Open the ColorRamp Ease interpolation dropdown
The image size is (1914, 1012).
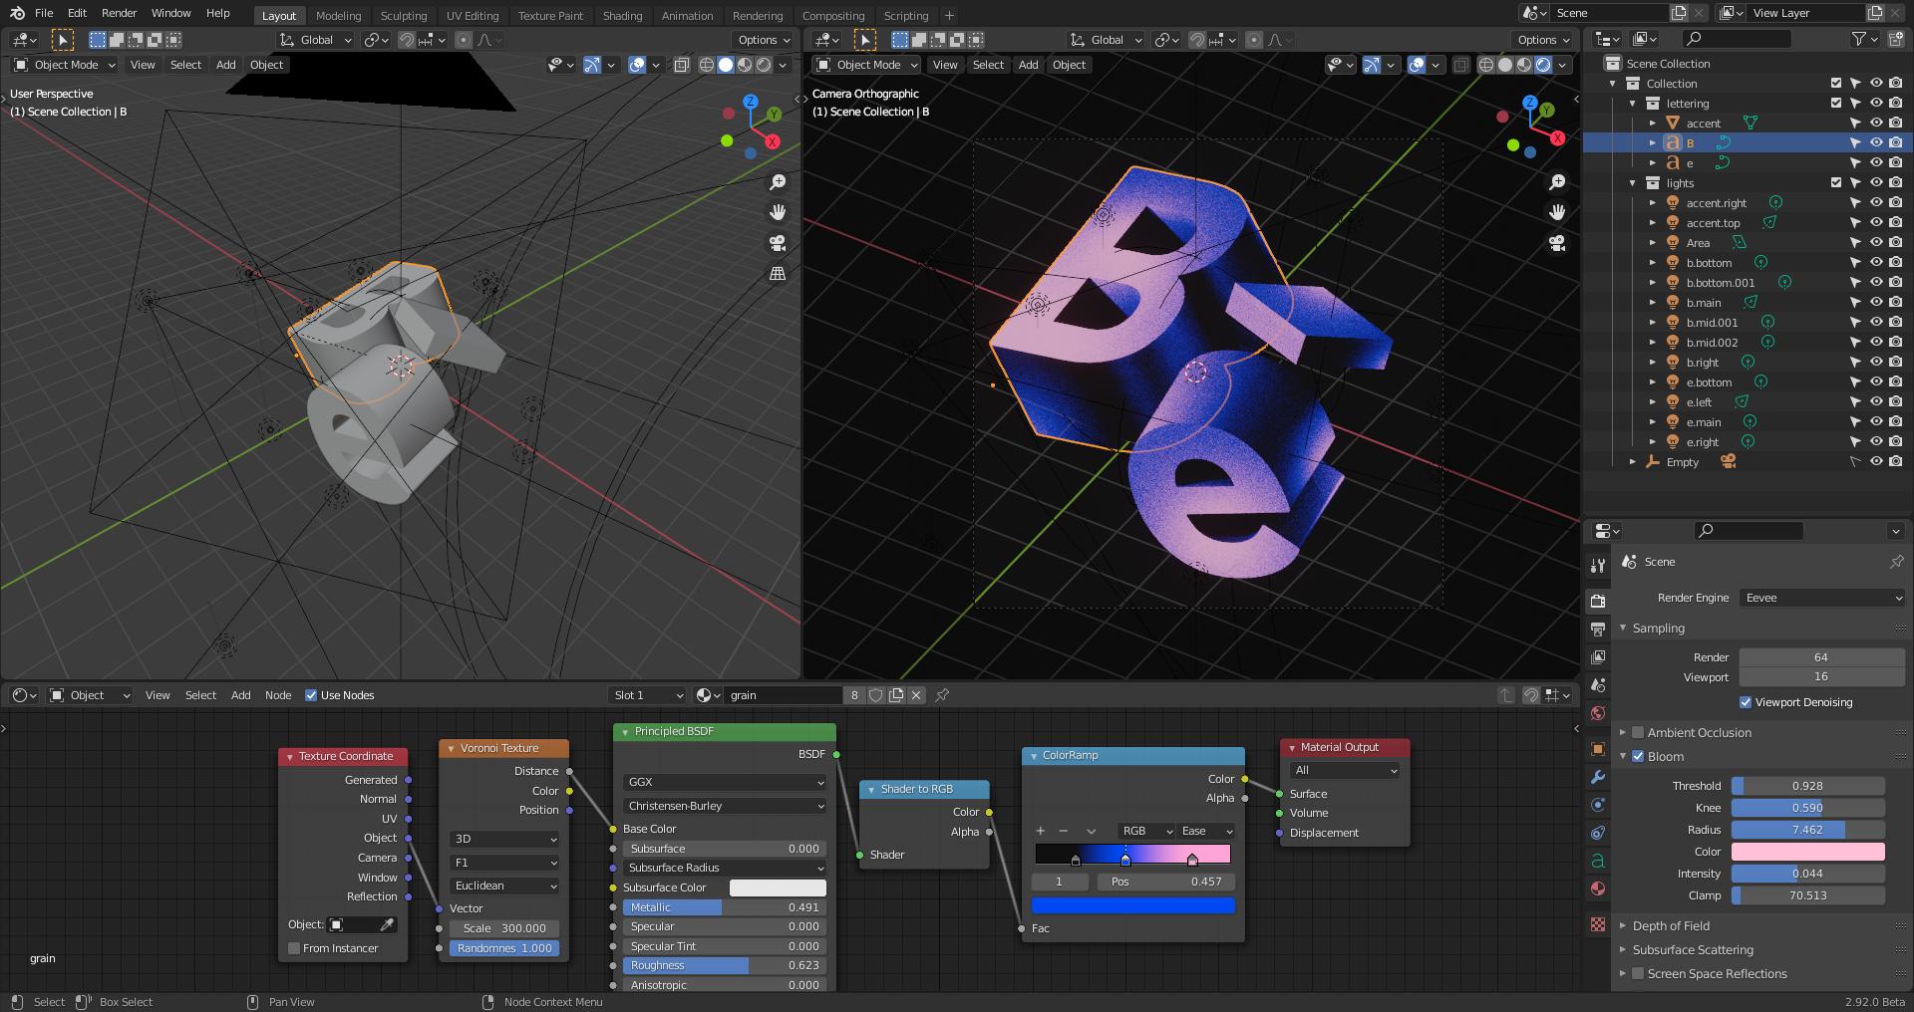point(1204,831)
